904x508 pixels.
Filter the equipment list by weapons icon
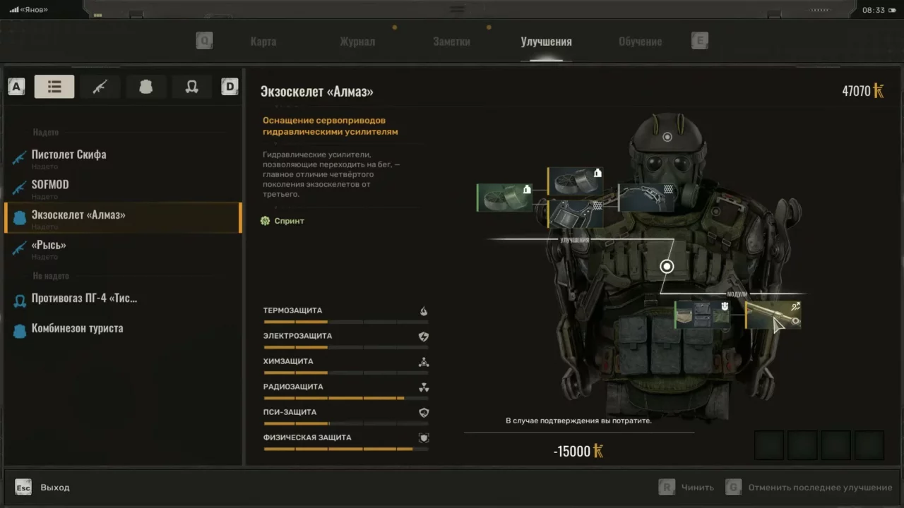tap(100, 87)
